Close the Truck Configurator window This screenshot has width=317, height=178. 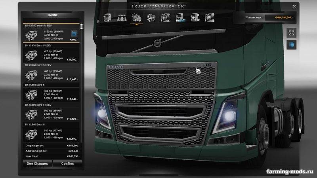(294, 7)
